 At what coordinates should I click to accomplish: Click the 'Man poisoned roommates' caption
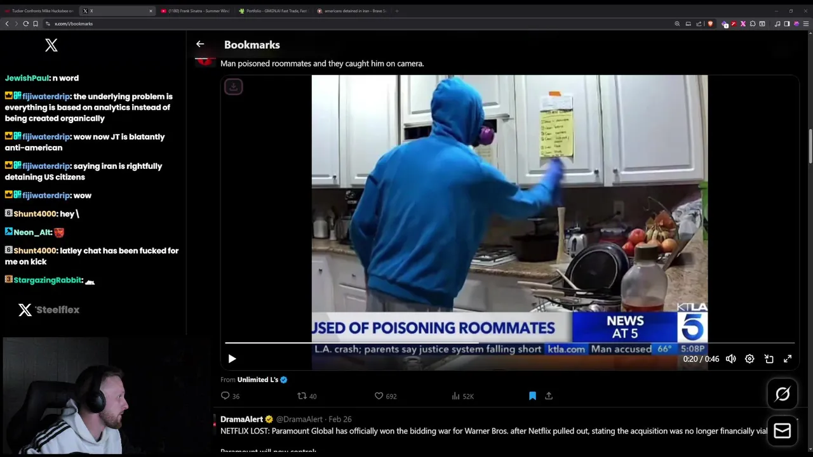tap(322, 63)
